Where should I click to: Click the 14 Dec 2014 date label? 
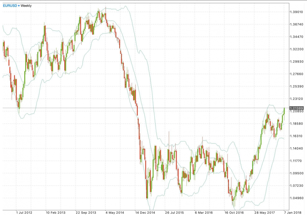[x=145, y=213]
